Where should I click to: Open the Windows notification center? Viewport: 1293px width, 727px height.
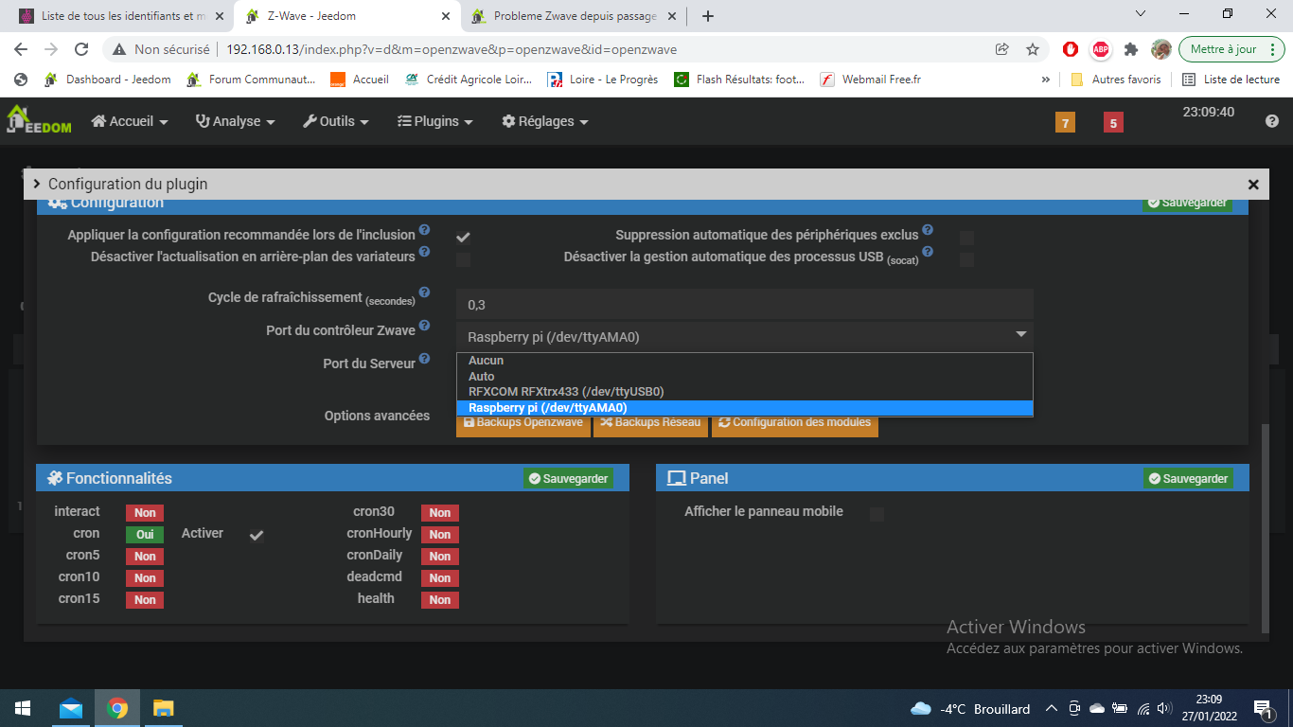(x=1264, y=708)
